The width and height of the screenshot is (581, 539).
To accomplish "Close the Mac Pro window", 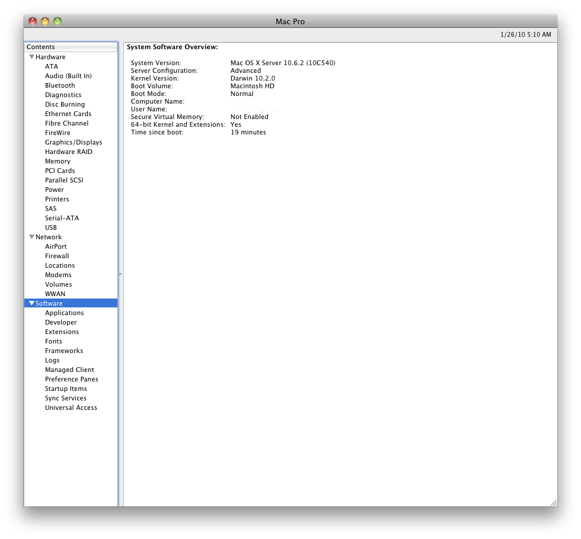I will [33, 21].
